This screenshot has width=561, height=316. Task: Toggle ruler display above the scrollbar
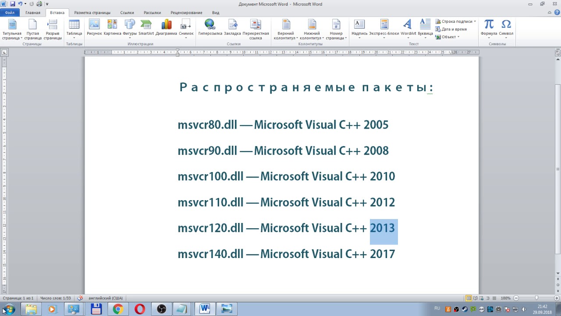[557, 53]
